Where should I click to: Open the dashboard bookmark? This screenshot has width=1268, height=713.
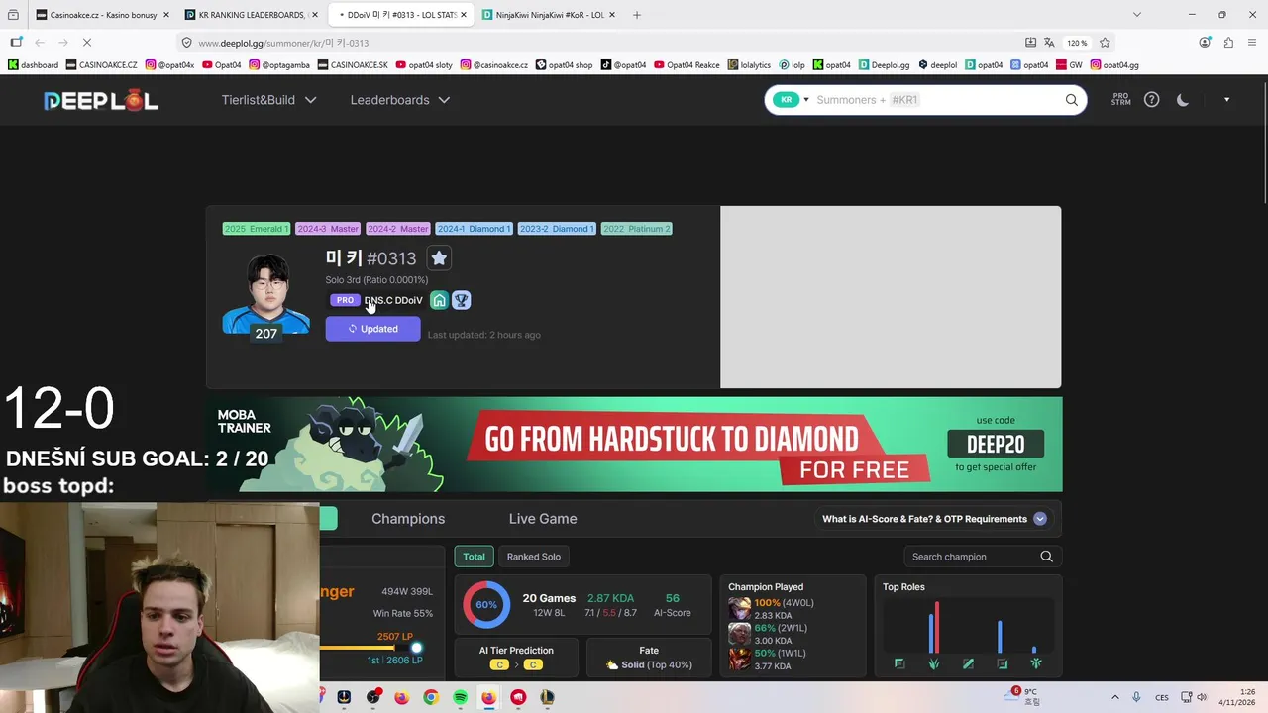[x=33, y=65]
